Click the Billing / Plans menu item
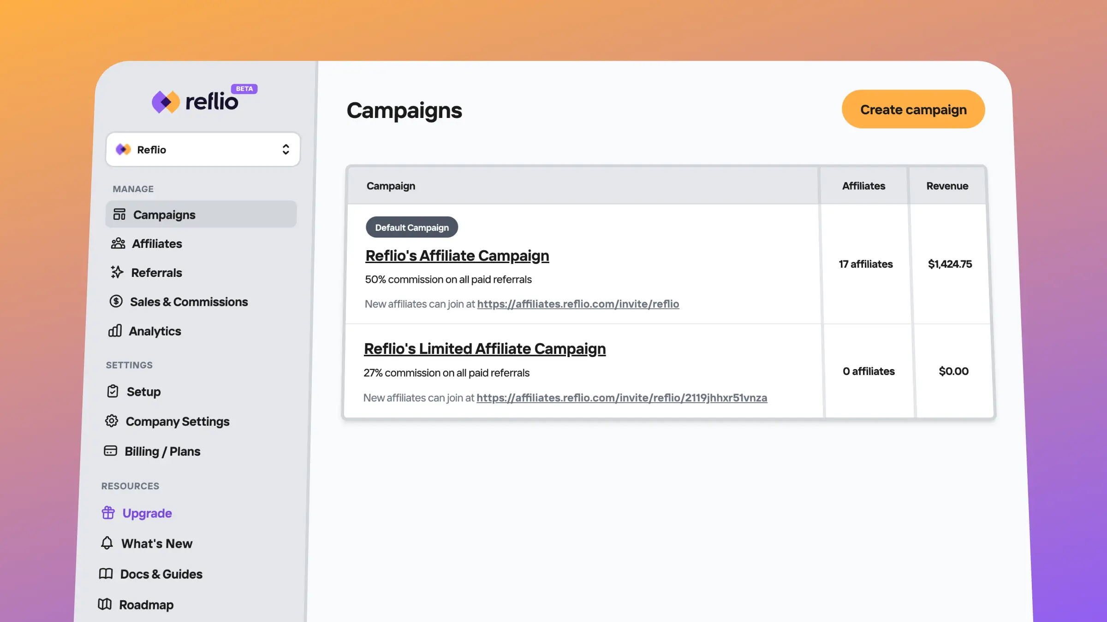 pos(163,451)
